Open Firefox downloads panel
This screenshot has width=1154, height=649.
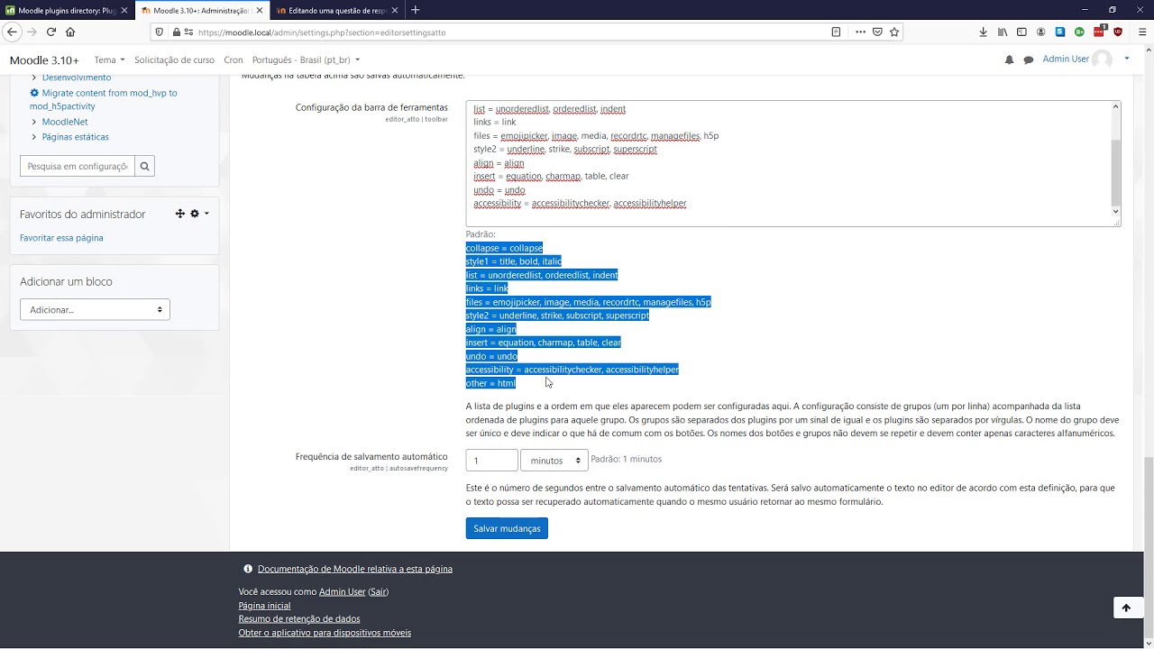click(x=983, y=32)
